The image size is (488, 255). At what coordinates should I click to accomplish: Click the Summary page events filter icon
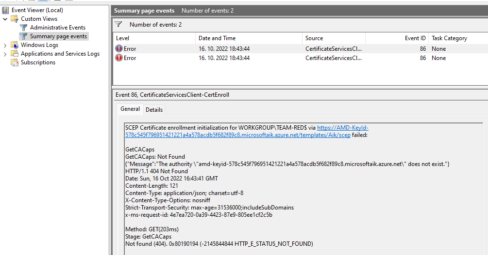[24, 36]
